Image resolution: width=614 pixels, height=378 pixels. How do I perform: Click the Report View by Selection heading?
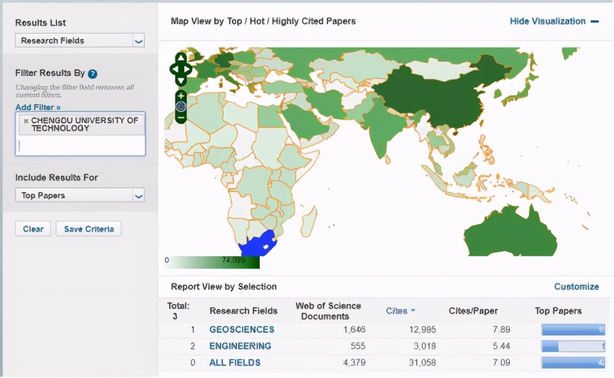click(224, 286)
